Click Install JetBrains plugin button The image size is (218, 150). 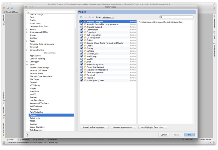click(95, 127)
